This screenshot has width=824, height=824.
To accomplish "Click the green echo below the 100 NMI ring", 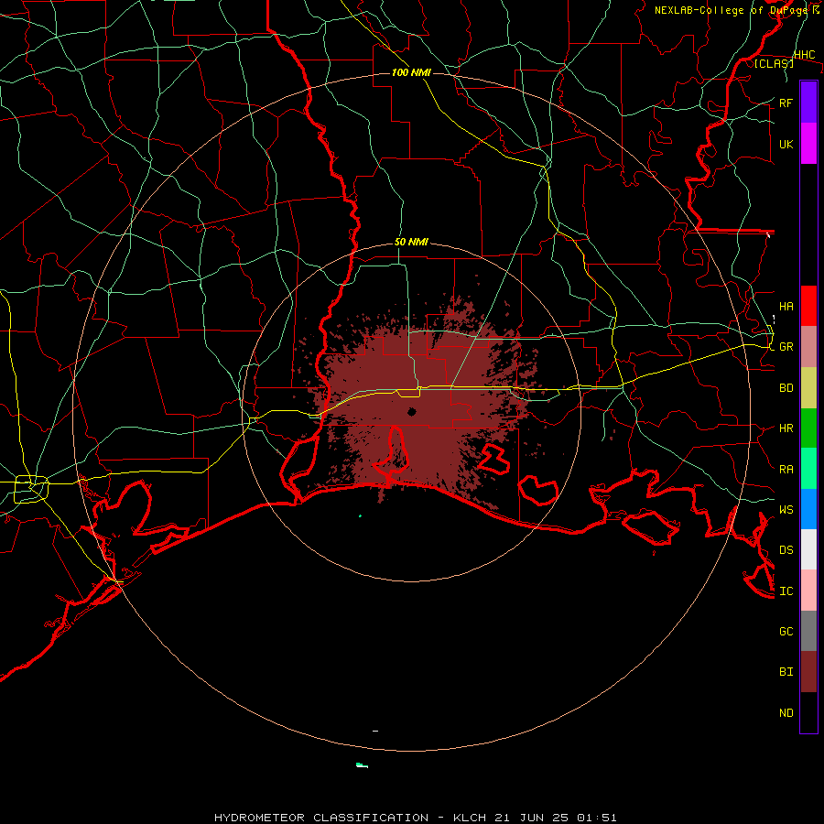I will click(x=362, y=765).
